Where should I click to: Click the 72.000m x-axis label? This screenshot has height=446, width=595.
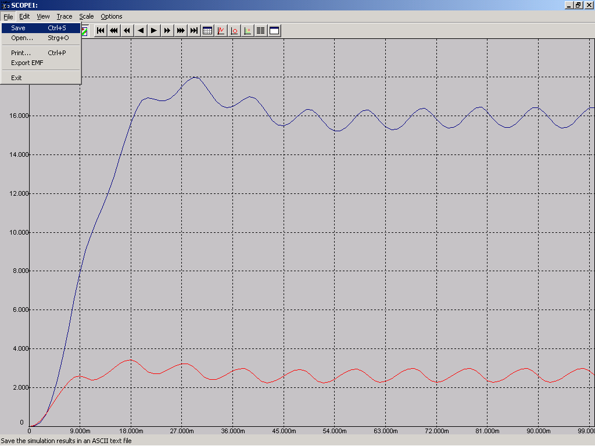click(x=436, y=431)
